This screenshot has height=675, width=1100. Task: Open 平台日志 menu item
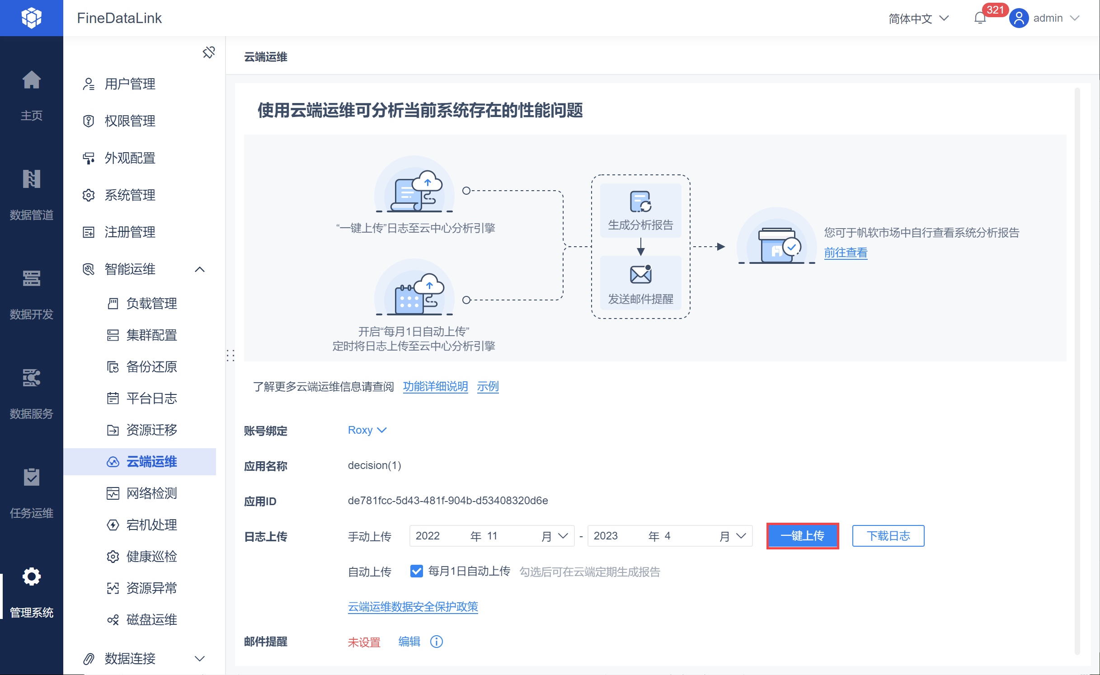pyautogui.click(x=151, y=398)
